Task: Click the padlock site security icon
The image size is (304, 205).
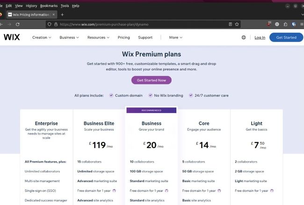Action: coord(56,24)
